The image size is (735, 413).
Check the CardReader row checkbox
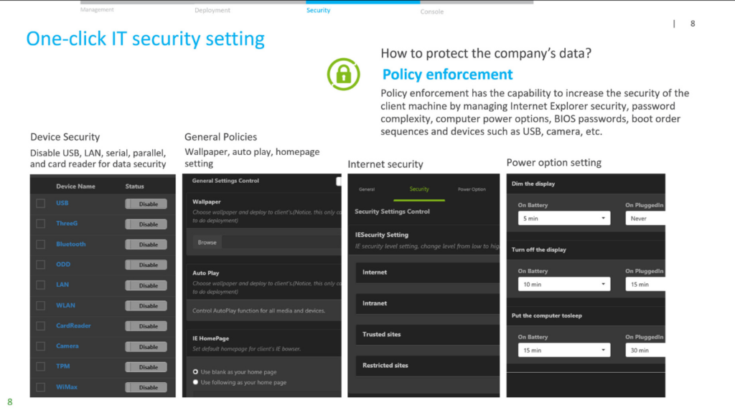[41, 326]
